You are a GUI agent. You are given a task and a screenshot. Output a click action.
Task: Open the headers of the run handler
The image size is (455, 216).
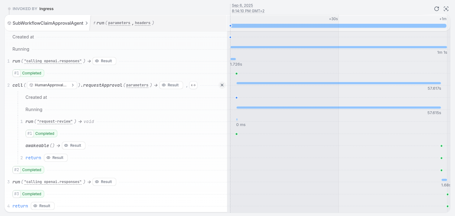pyautogui.click(x=143, y=23)
